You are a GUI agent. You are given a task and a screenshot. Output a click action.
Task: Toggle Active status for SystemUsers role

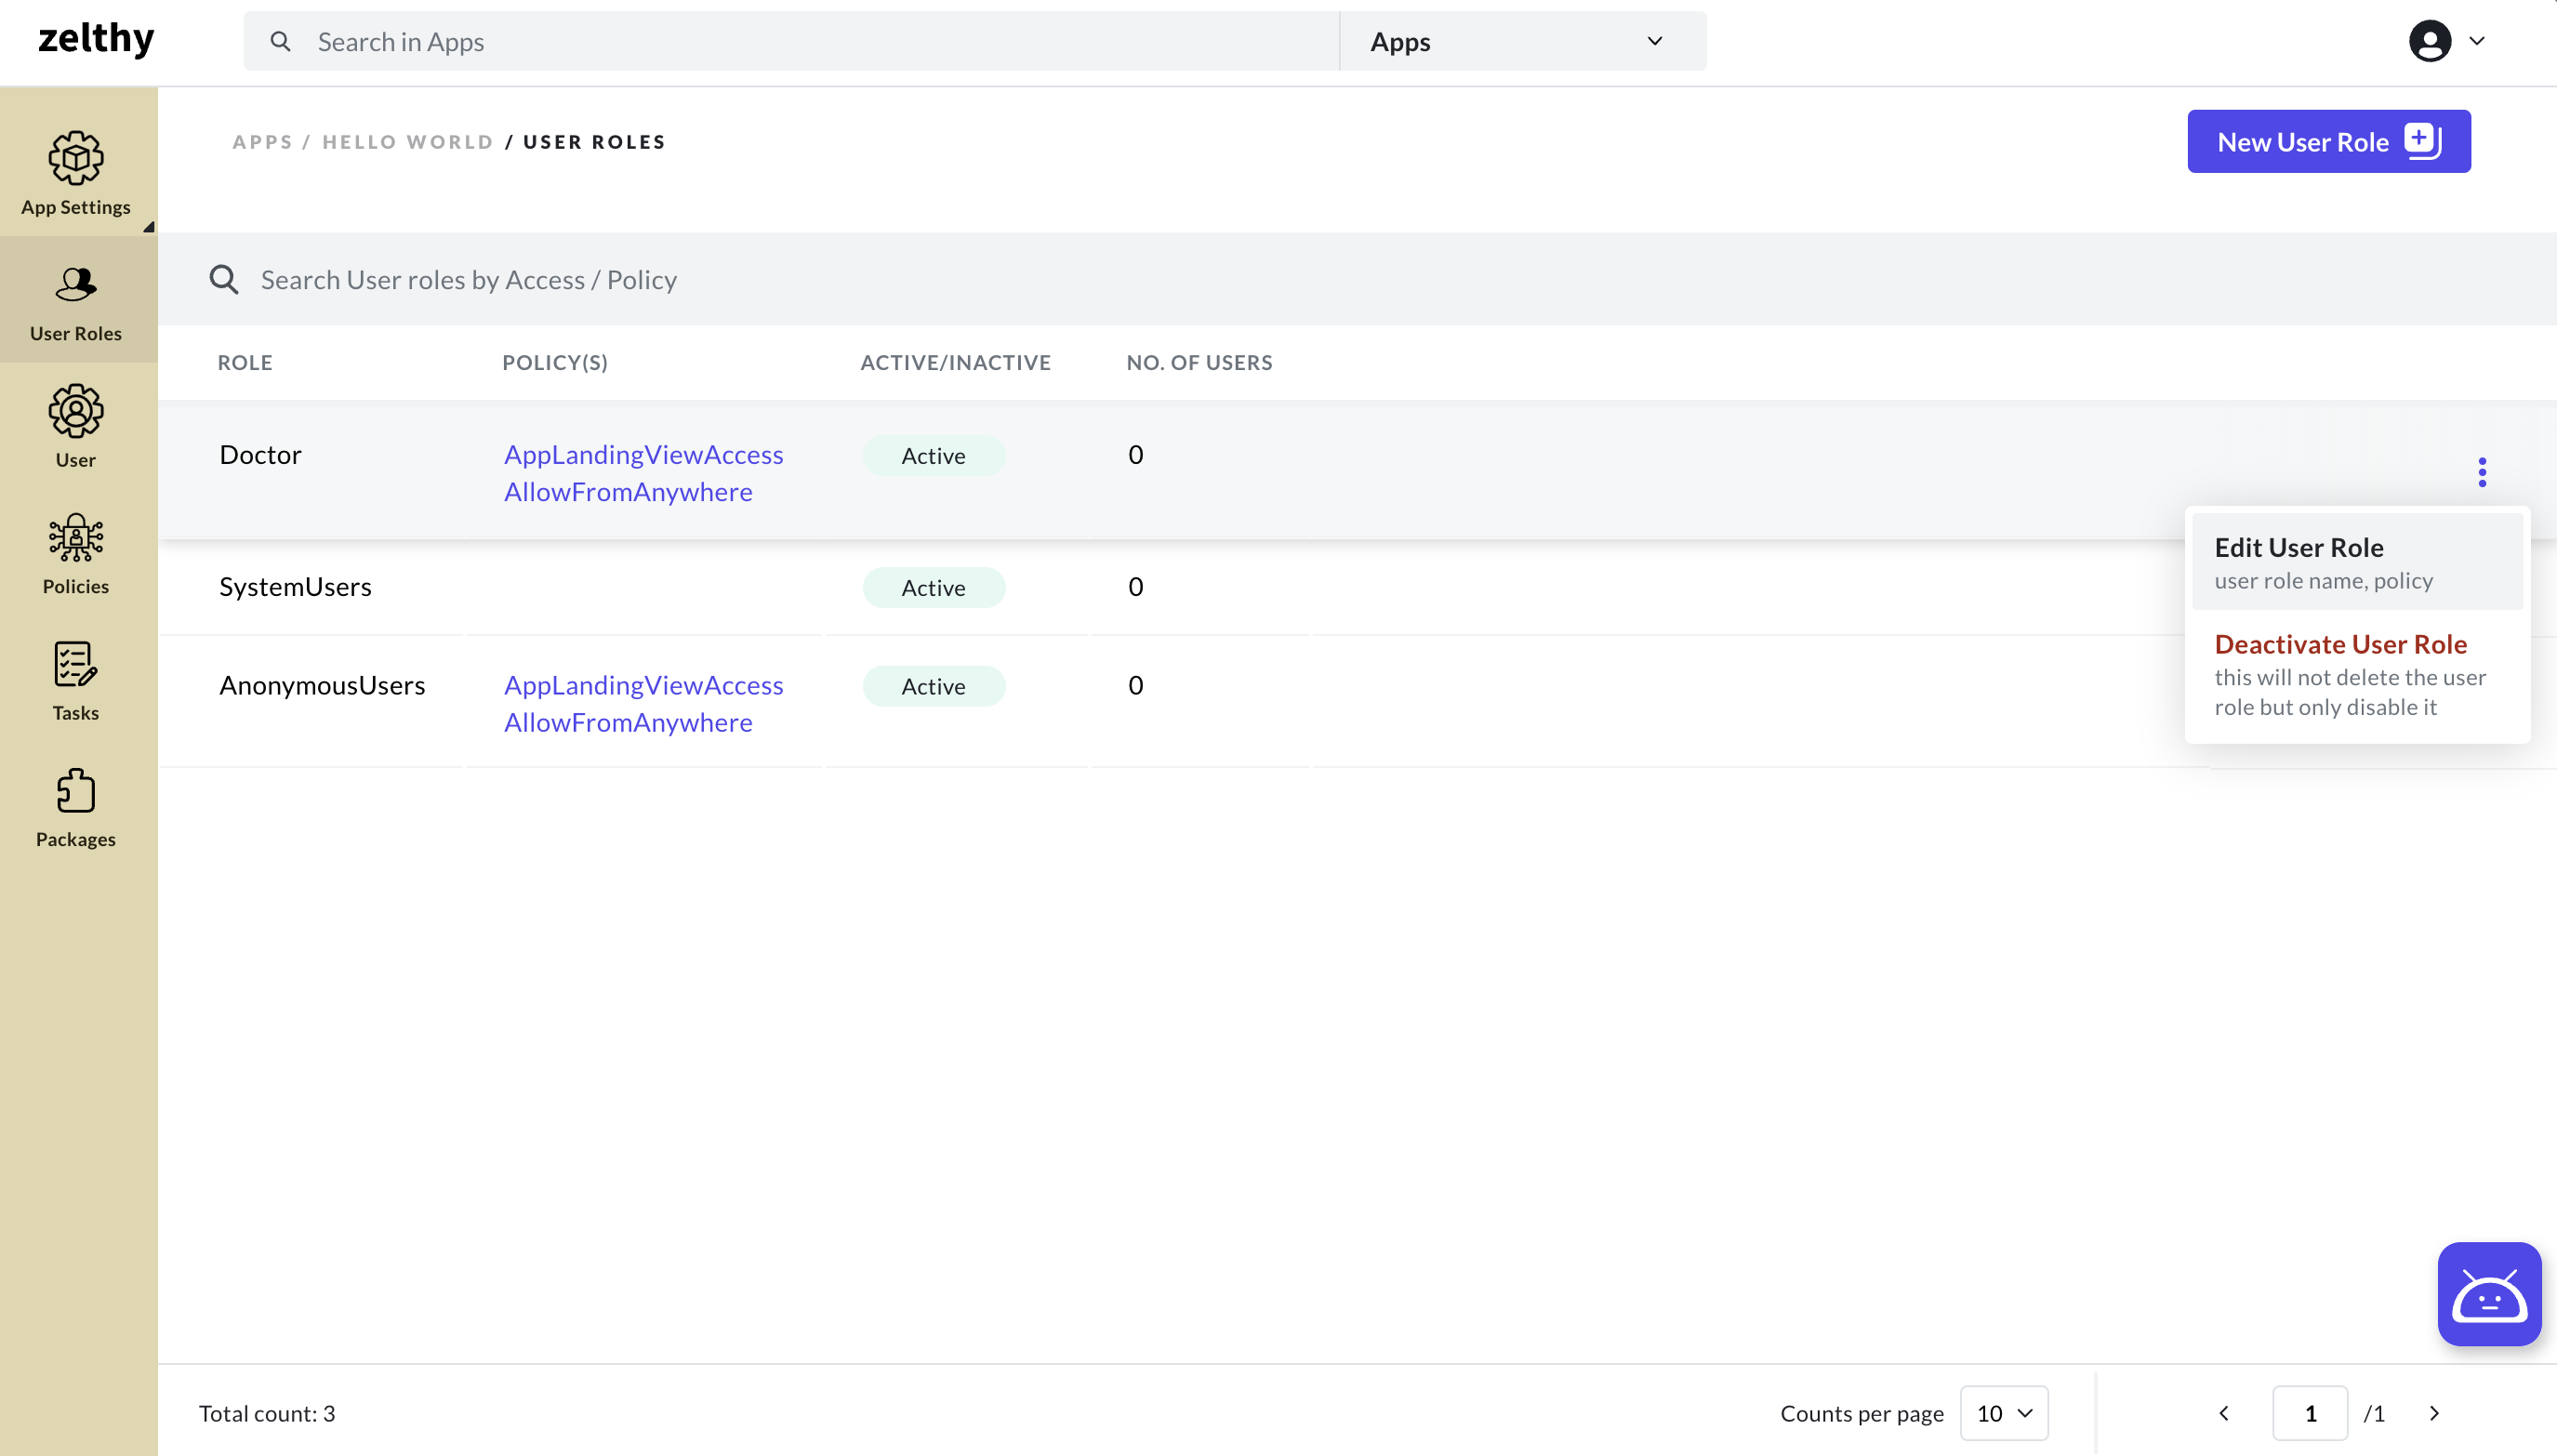click(933, 587)
